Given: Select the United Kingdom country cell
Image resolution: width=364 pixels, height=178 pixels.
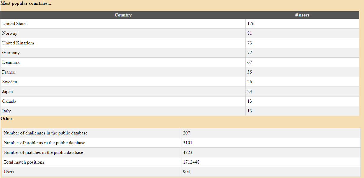Looking at the screenshot, I should [123, 43].
